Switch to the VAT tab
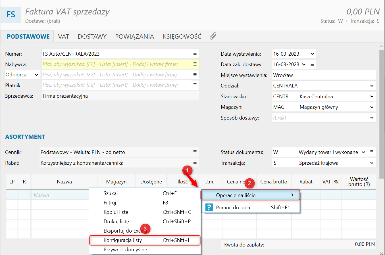385x255 pixels. pyautogui.click(x=63, y=37)
